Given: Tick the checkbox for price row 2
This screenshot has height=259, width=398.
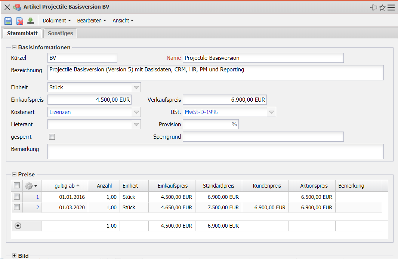Looking at the screenshot, I should coord(17,207).
